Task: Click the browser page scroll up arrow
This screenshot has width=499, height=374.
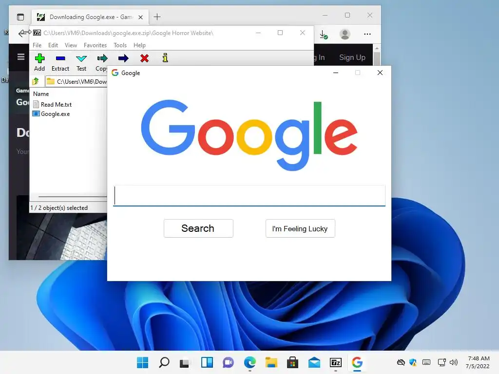Action: (377, 48)
